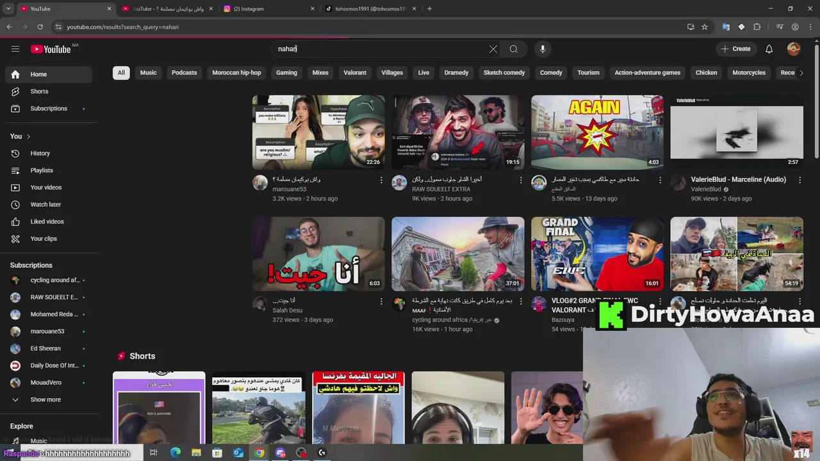Viewport: 820px width, 461px height.
Task: Open the tab search dropdown arrow
Action: click(8, 9)
